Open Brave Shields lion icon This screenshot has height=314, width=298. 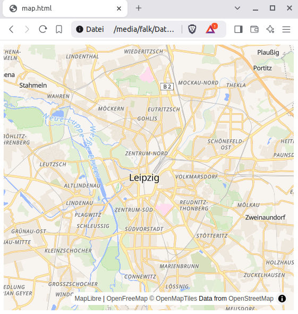click(x=192, y=29)
